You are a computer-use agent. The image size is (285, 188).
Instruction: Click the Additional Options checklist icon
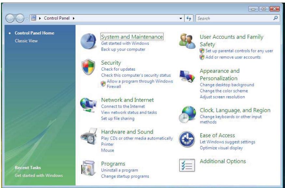pos(187,165)
